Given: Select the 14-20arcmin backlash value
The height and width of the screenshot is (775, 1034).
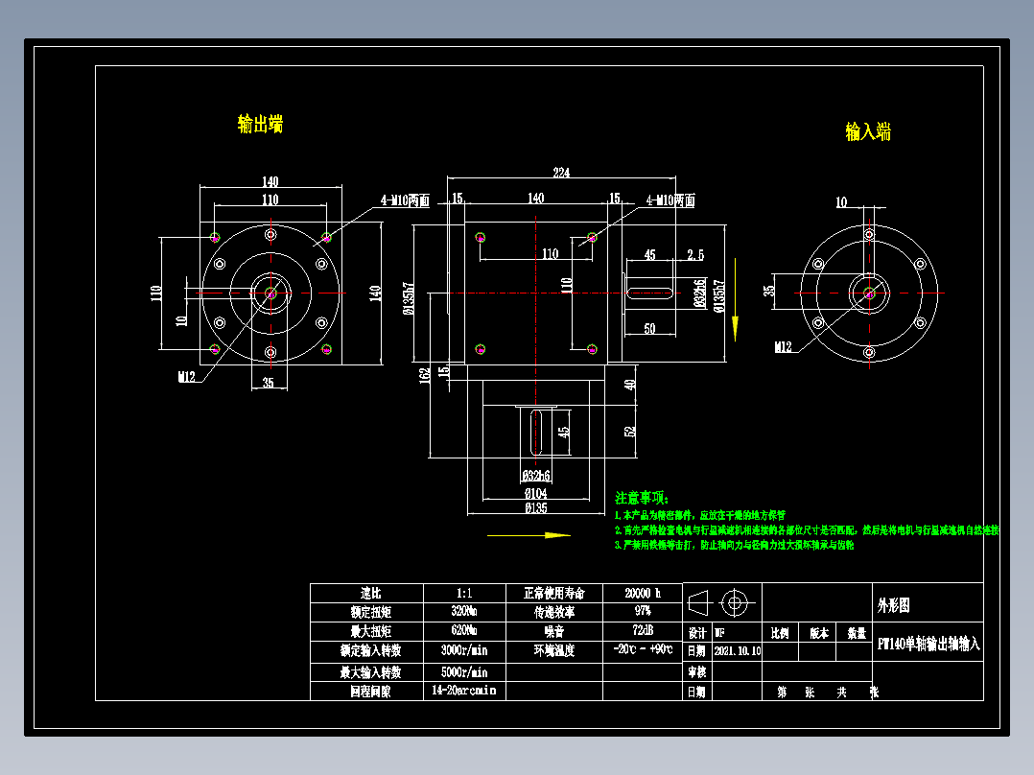Looking at the screenshot, I should (x=464, y=692).
